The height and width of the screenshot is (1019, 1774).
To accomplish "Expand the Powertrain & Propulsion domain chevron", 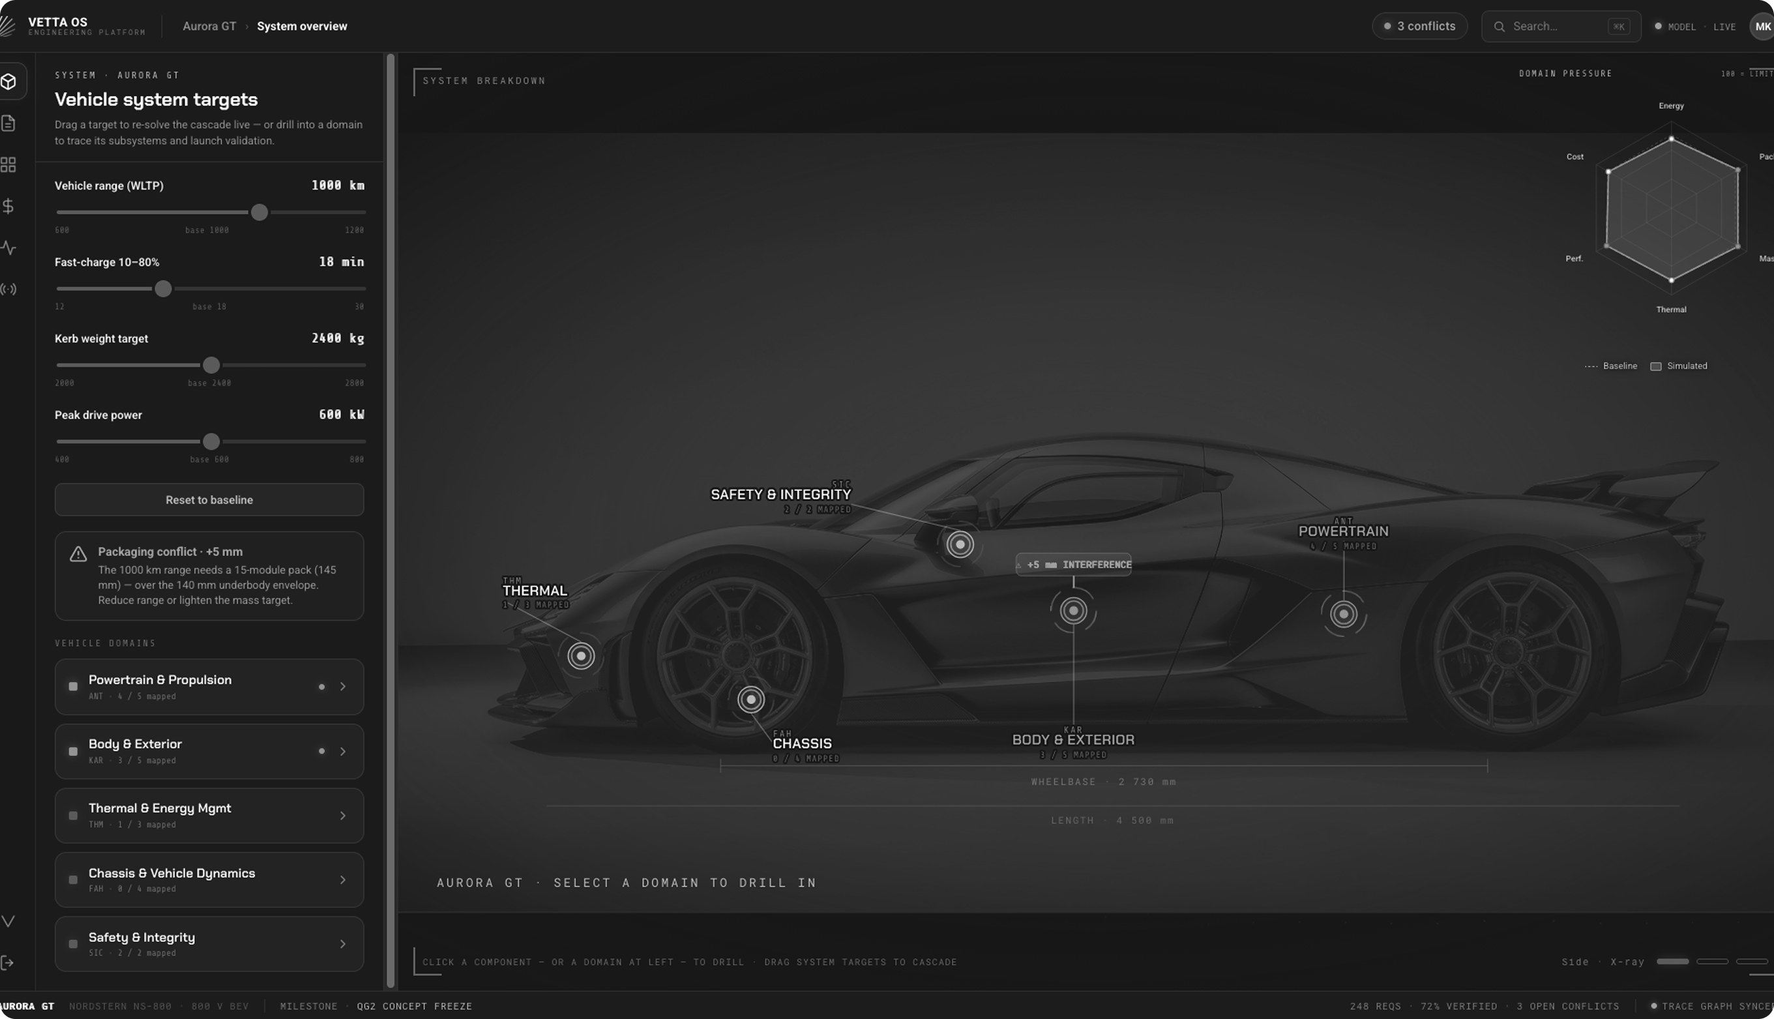I will click(343, 687).
